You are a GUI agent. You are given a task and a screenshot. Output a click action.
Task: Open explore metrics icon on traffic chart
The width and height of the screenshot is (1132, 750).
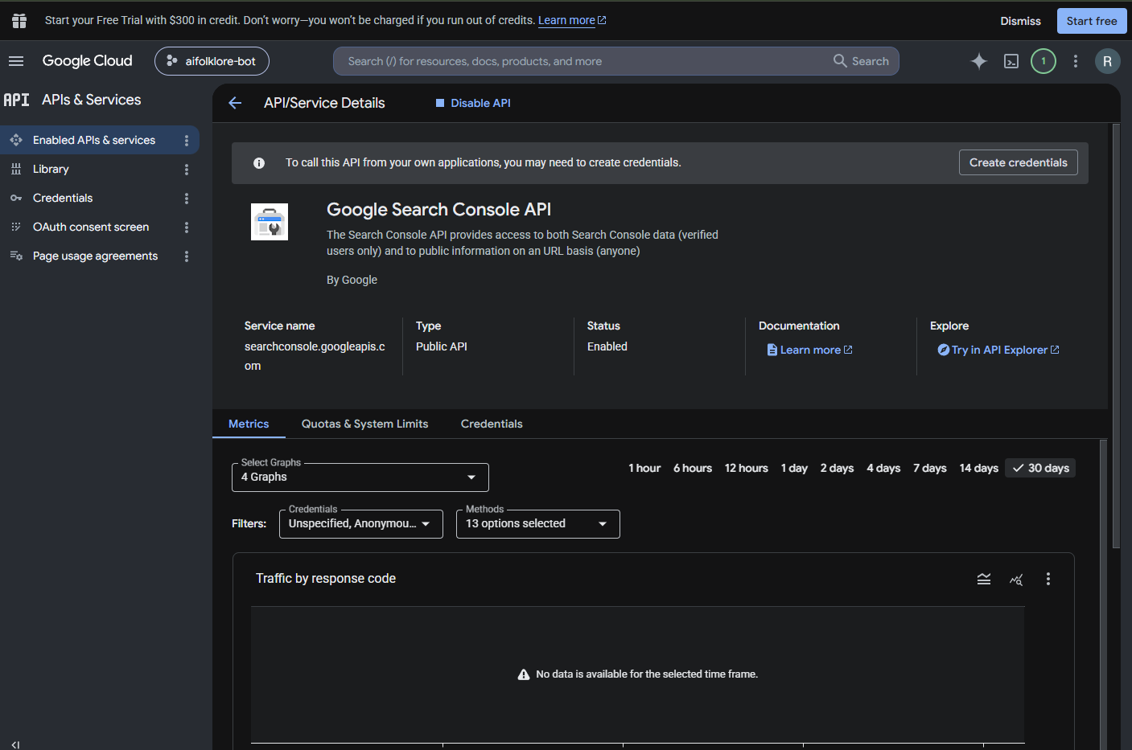coord(1016,579)
